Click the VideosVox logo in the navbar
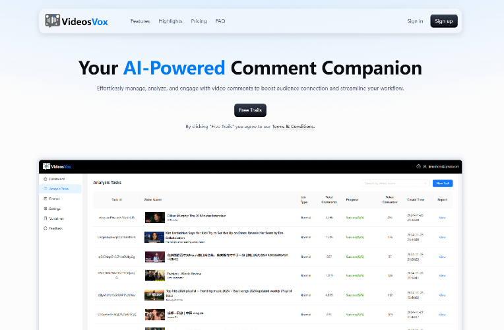The height and width of the screenshot is (330, 504). click(x=77, y=21)
